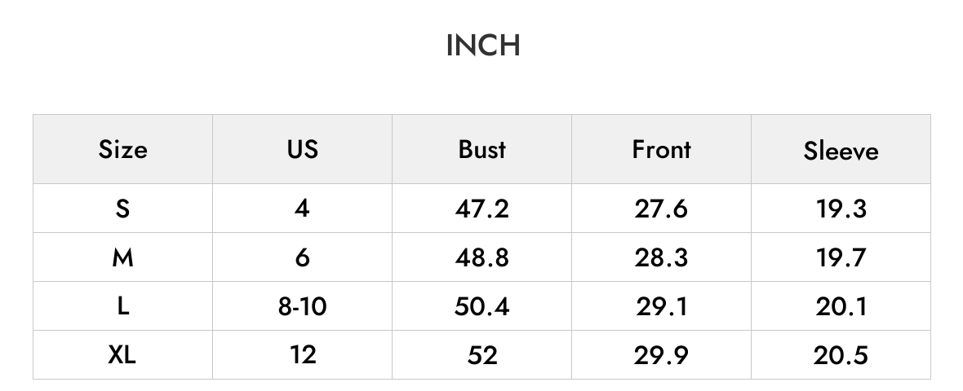963x391 pixels.
Task: Click the sleeve value 20.1 cell
Action: tap(841, 306)
